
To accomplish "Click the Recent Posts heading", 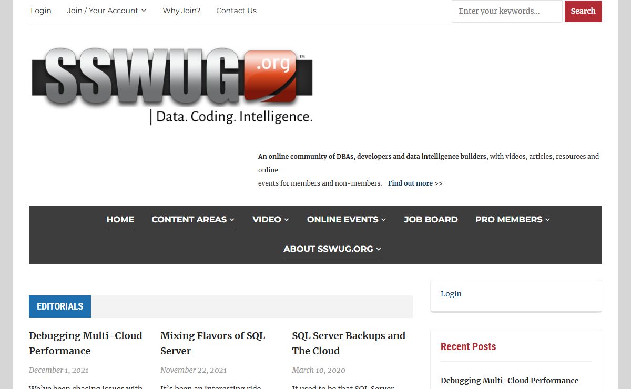I will (x=469, y=346).
